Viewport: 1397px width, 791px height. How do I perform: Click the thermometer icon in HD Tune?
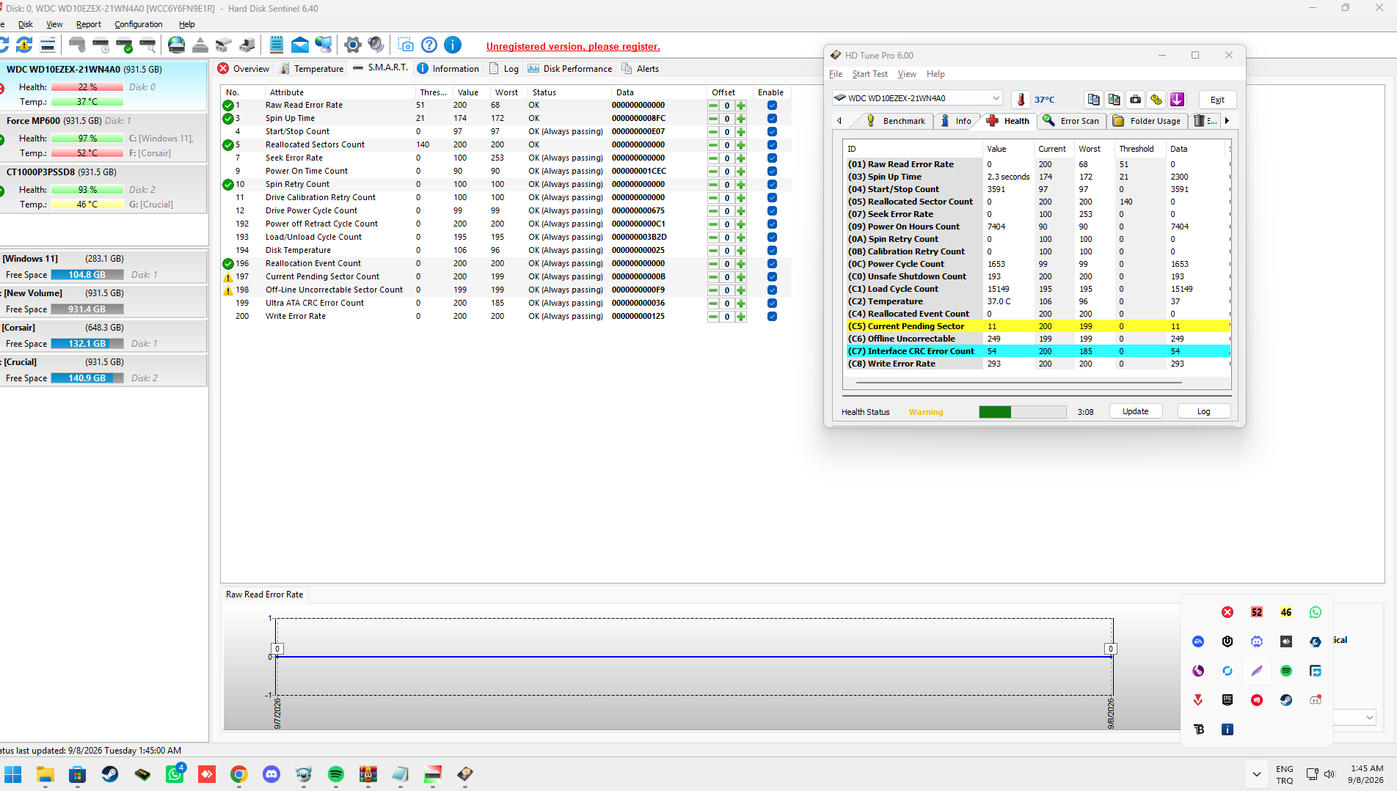[1021, 100]
